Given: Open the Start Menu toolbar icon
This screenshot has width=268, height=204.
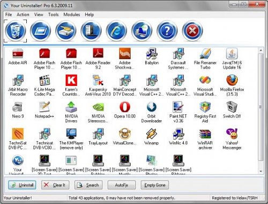Looking at the screenshot, I should 91,31.
